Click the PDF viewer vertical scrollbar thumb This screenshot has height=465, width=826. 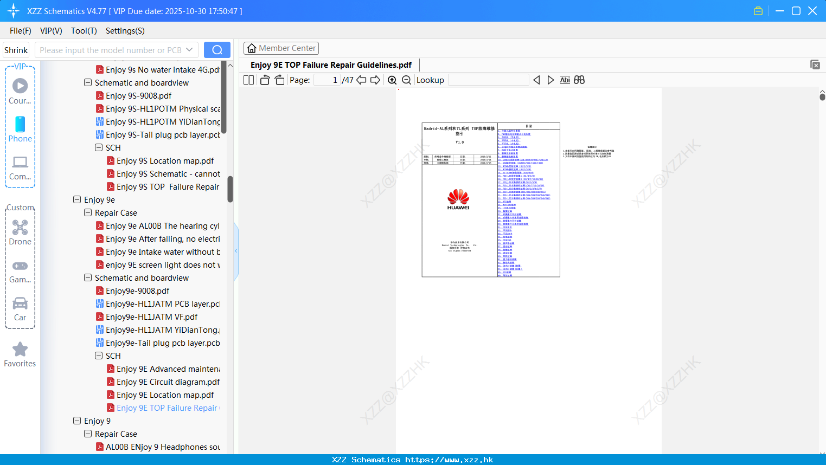822,96
